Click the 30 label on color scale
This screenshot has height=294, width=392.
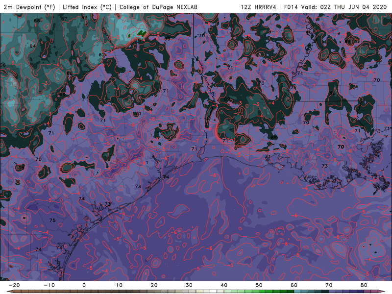coord(189,285)
